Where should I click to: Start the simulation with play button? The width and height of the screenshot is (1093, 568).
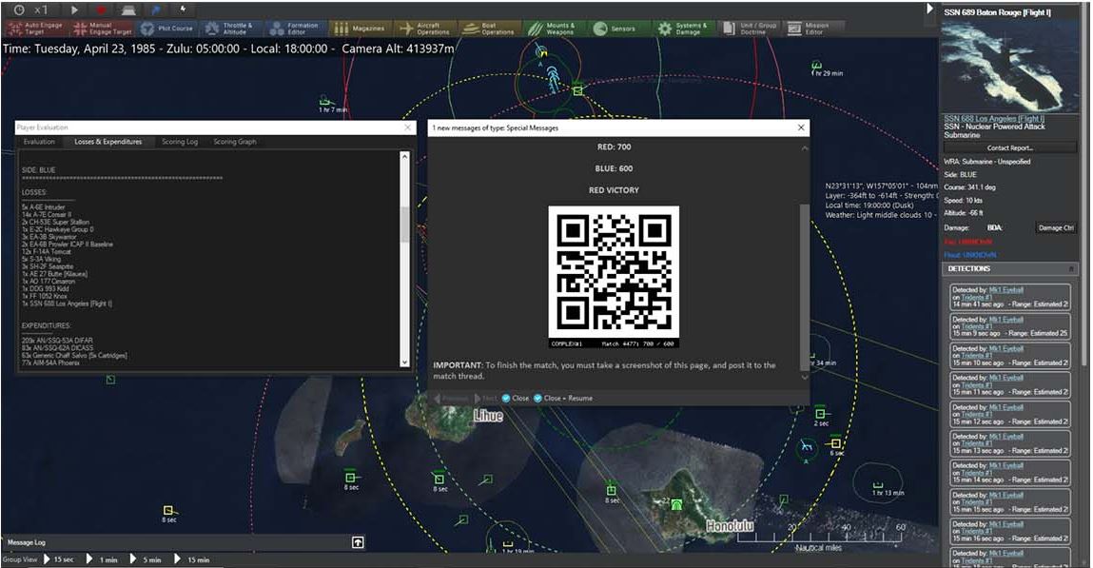74,10
